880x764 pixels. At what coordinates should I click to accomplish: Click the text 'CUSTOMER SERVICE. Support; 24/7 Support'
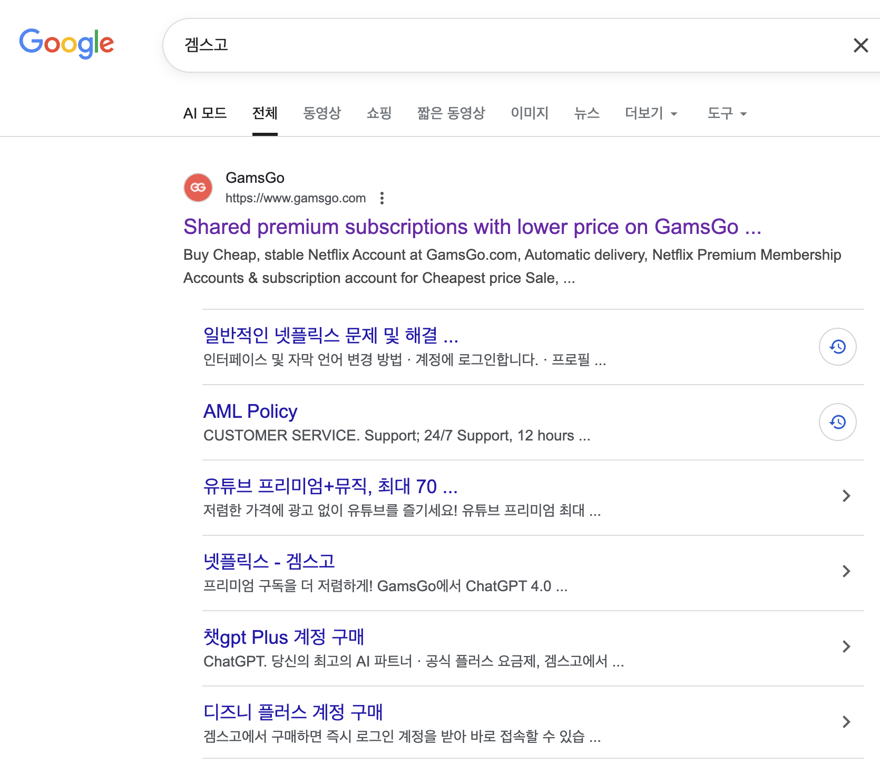pyautogui.click(x=357, y=436)
